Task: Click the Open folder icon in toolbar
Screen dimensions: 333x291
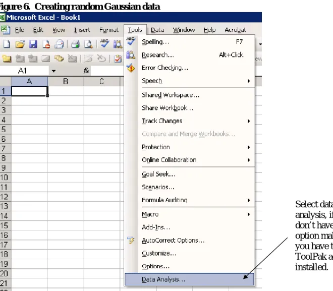Action: pyautogui.click(x=20, y=44)
